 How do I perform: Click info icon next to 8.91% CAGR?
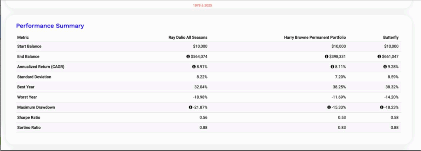coord(194,67)
